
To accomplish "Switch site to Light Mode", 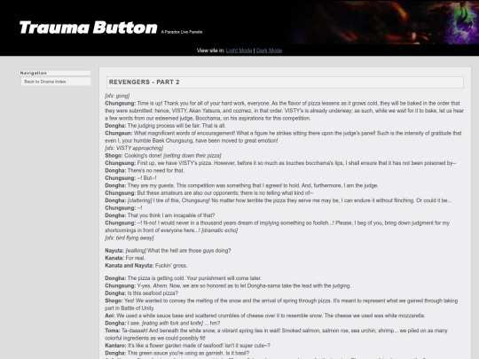I will click(239, 51).
